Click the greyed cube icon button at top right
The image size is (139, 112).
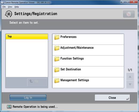point(129,14)
